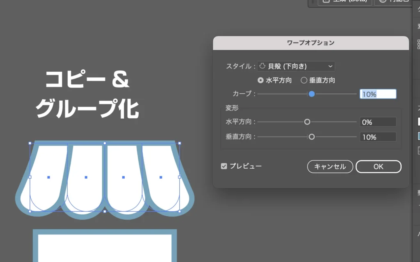Click the ワープオプション dialog title bar
The height and width of the screenshot is (262, 420).
tap(310, 43)
